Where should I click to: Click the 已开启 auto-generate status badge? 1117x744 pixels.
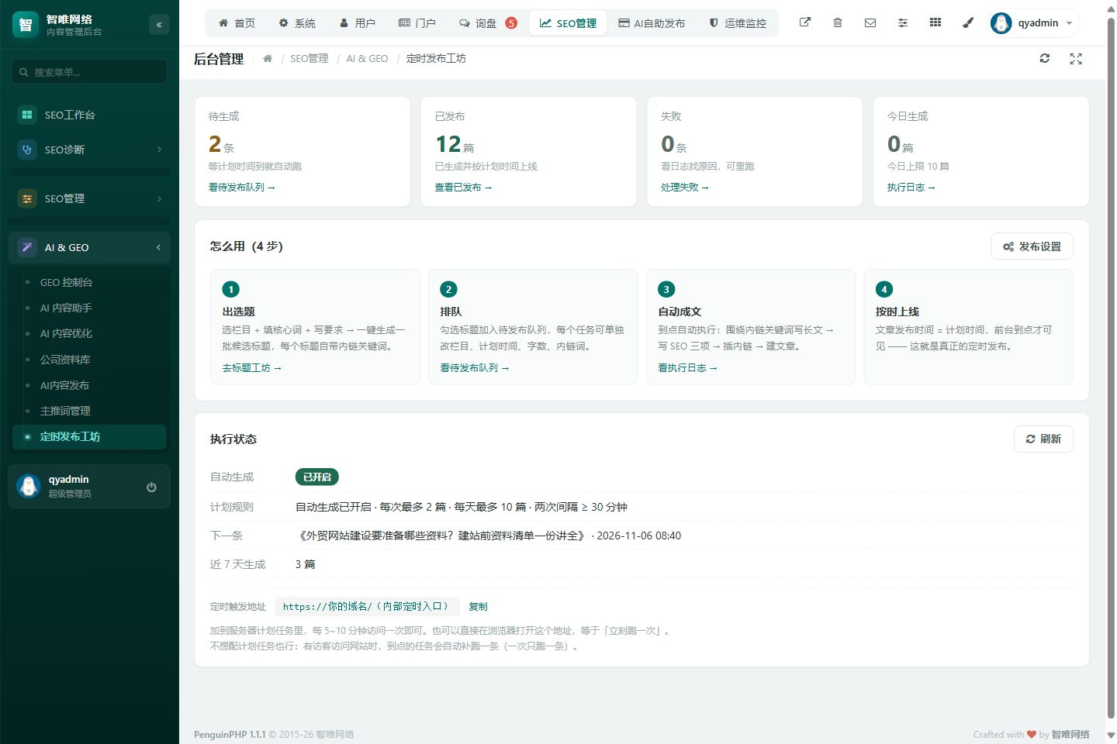317,477
